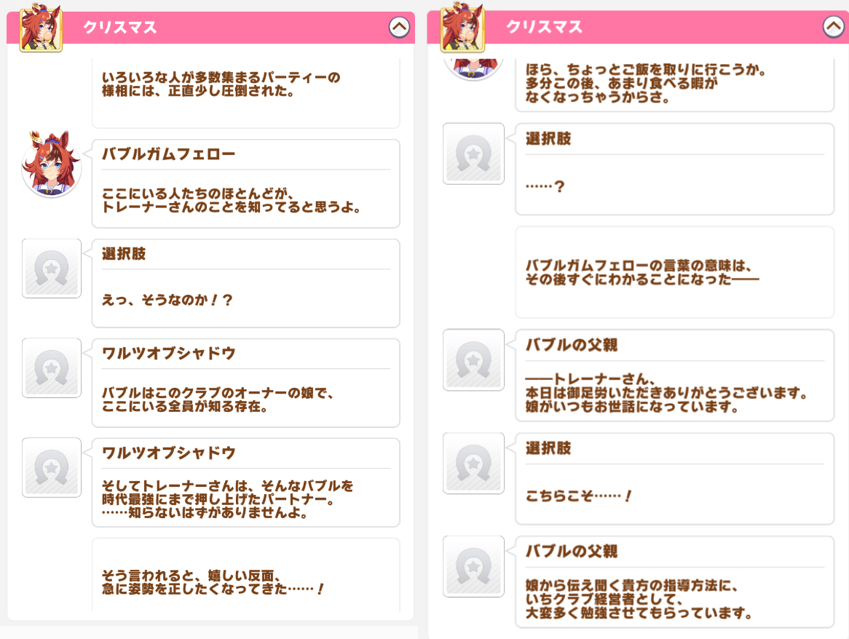Click horseshoe icon beside second ワルツオブシャドウ line

[x=52, y=467]
